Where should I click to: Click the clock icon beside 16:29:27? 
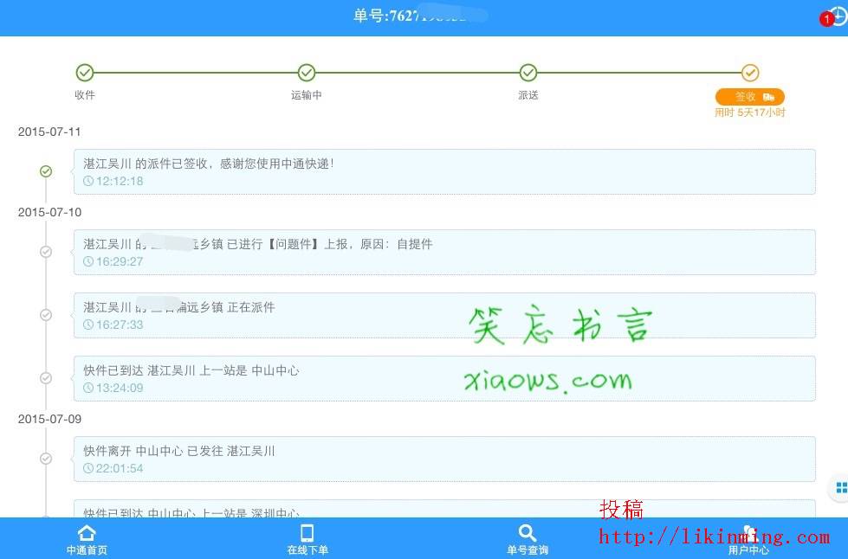coord(88,261)
